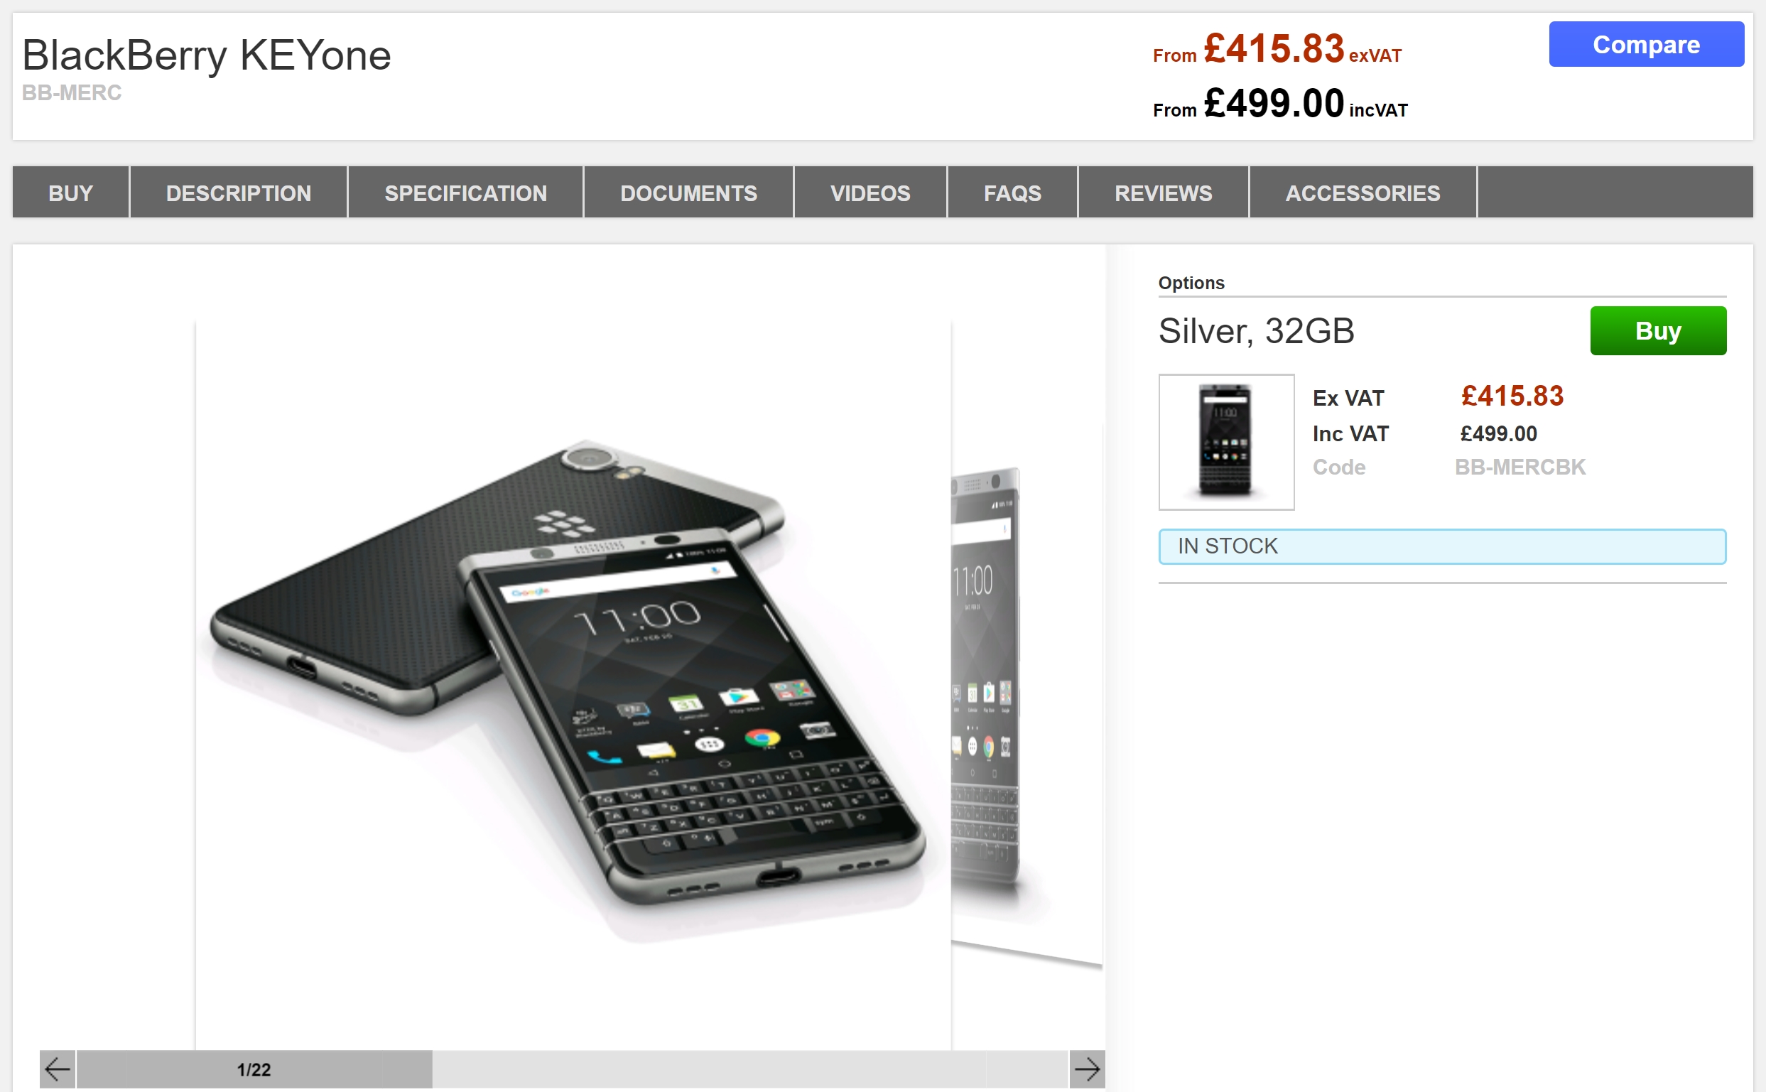Go to the DOCUMENTS tab
Screen dimensions: 1766x1092
689,192
